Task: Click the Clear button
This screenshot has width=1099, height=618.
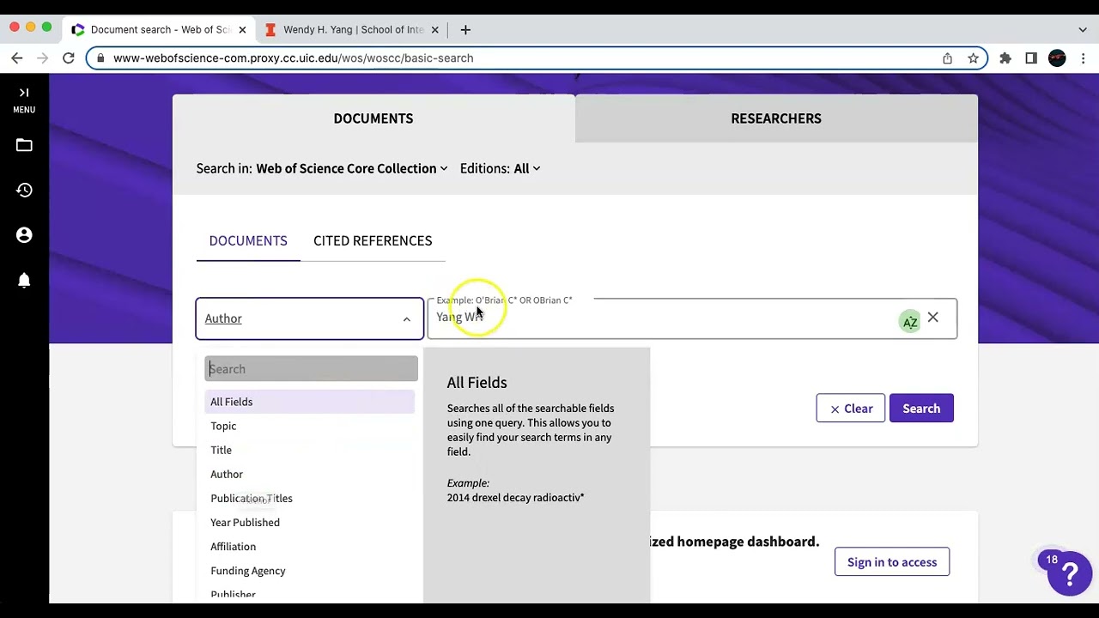Action: [x=850, y=409]
